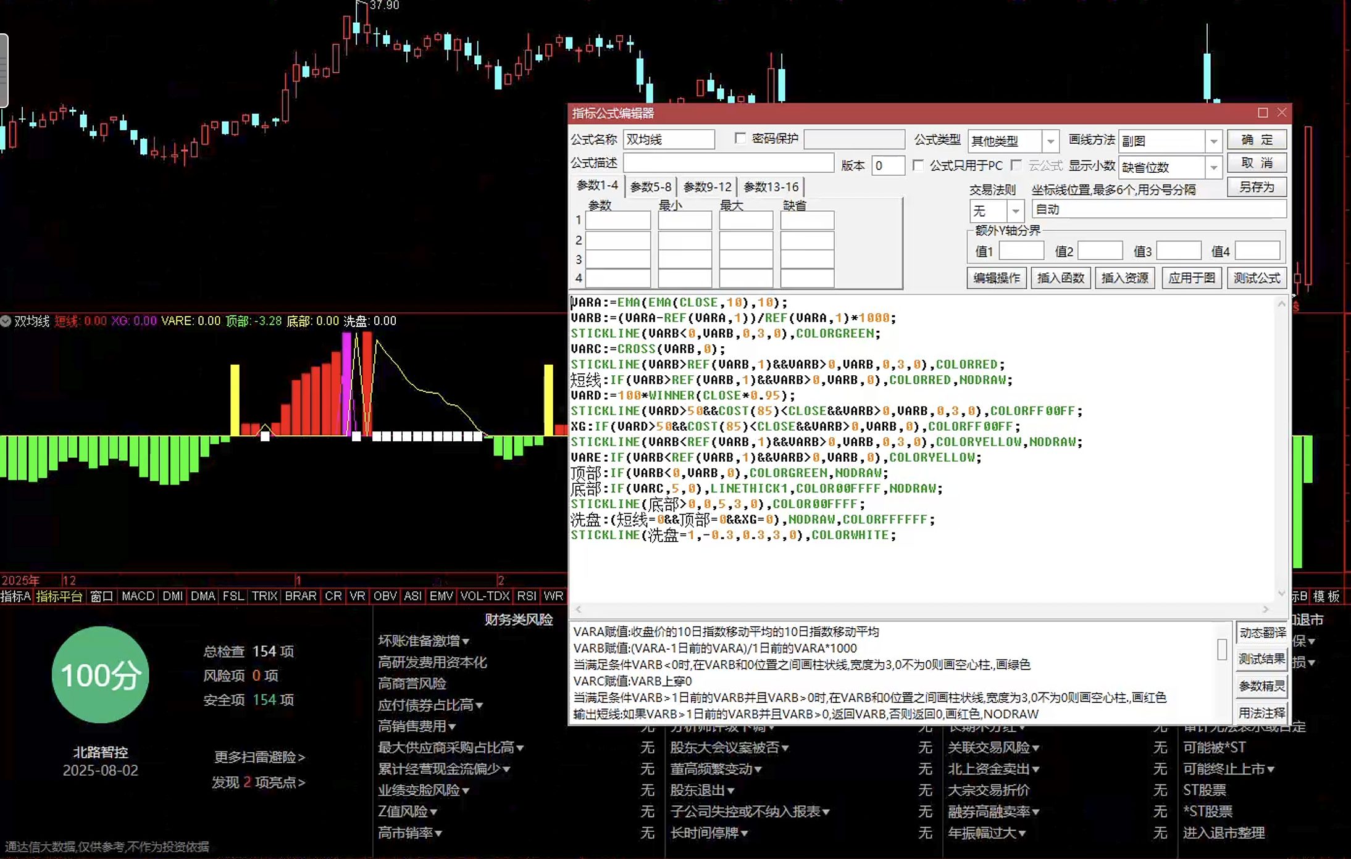
Task: Close the 指标公式编辑器 window
Action: (x=1282, y=113)
